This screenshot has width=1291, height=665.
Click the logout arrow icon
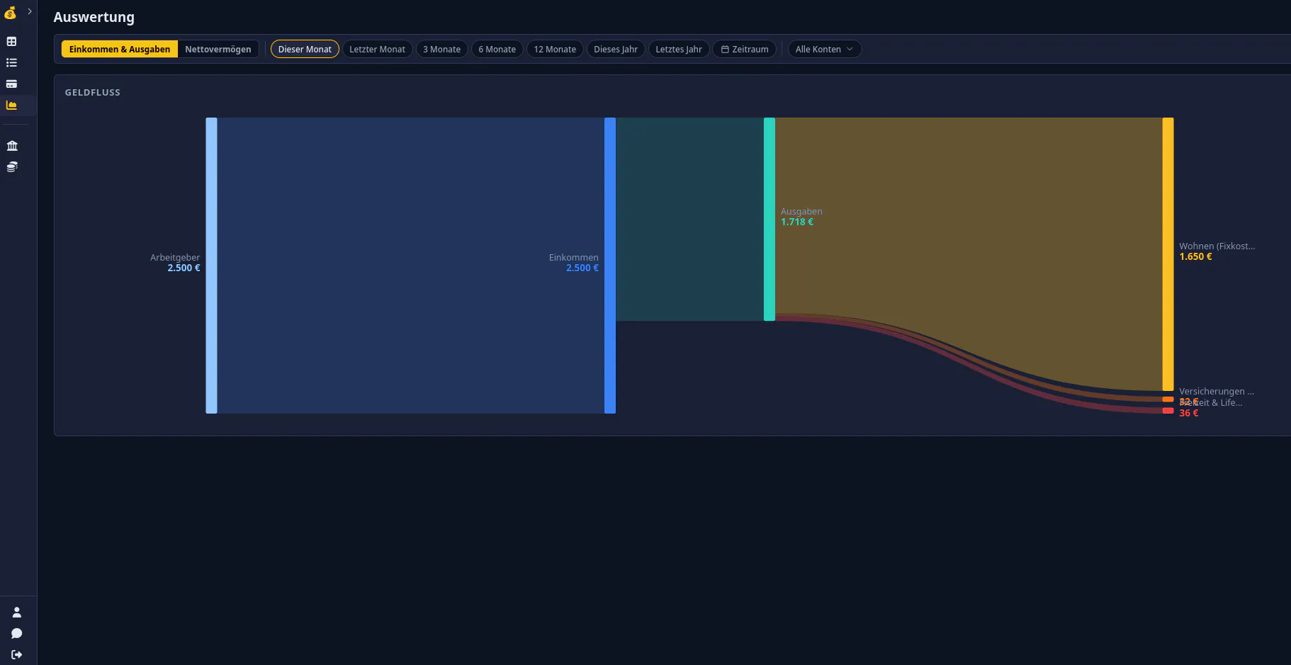(x=17, y=655)
